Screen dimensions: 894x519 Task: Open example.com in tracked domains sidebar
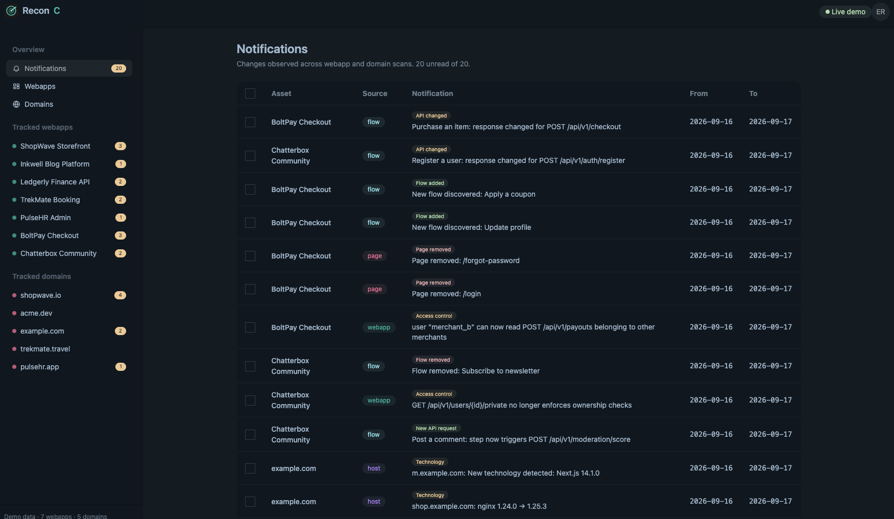pyautogui.click(x=69, y=331)
